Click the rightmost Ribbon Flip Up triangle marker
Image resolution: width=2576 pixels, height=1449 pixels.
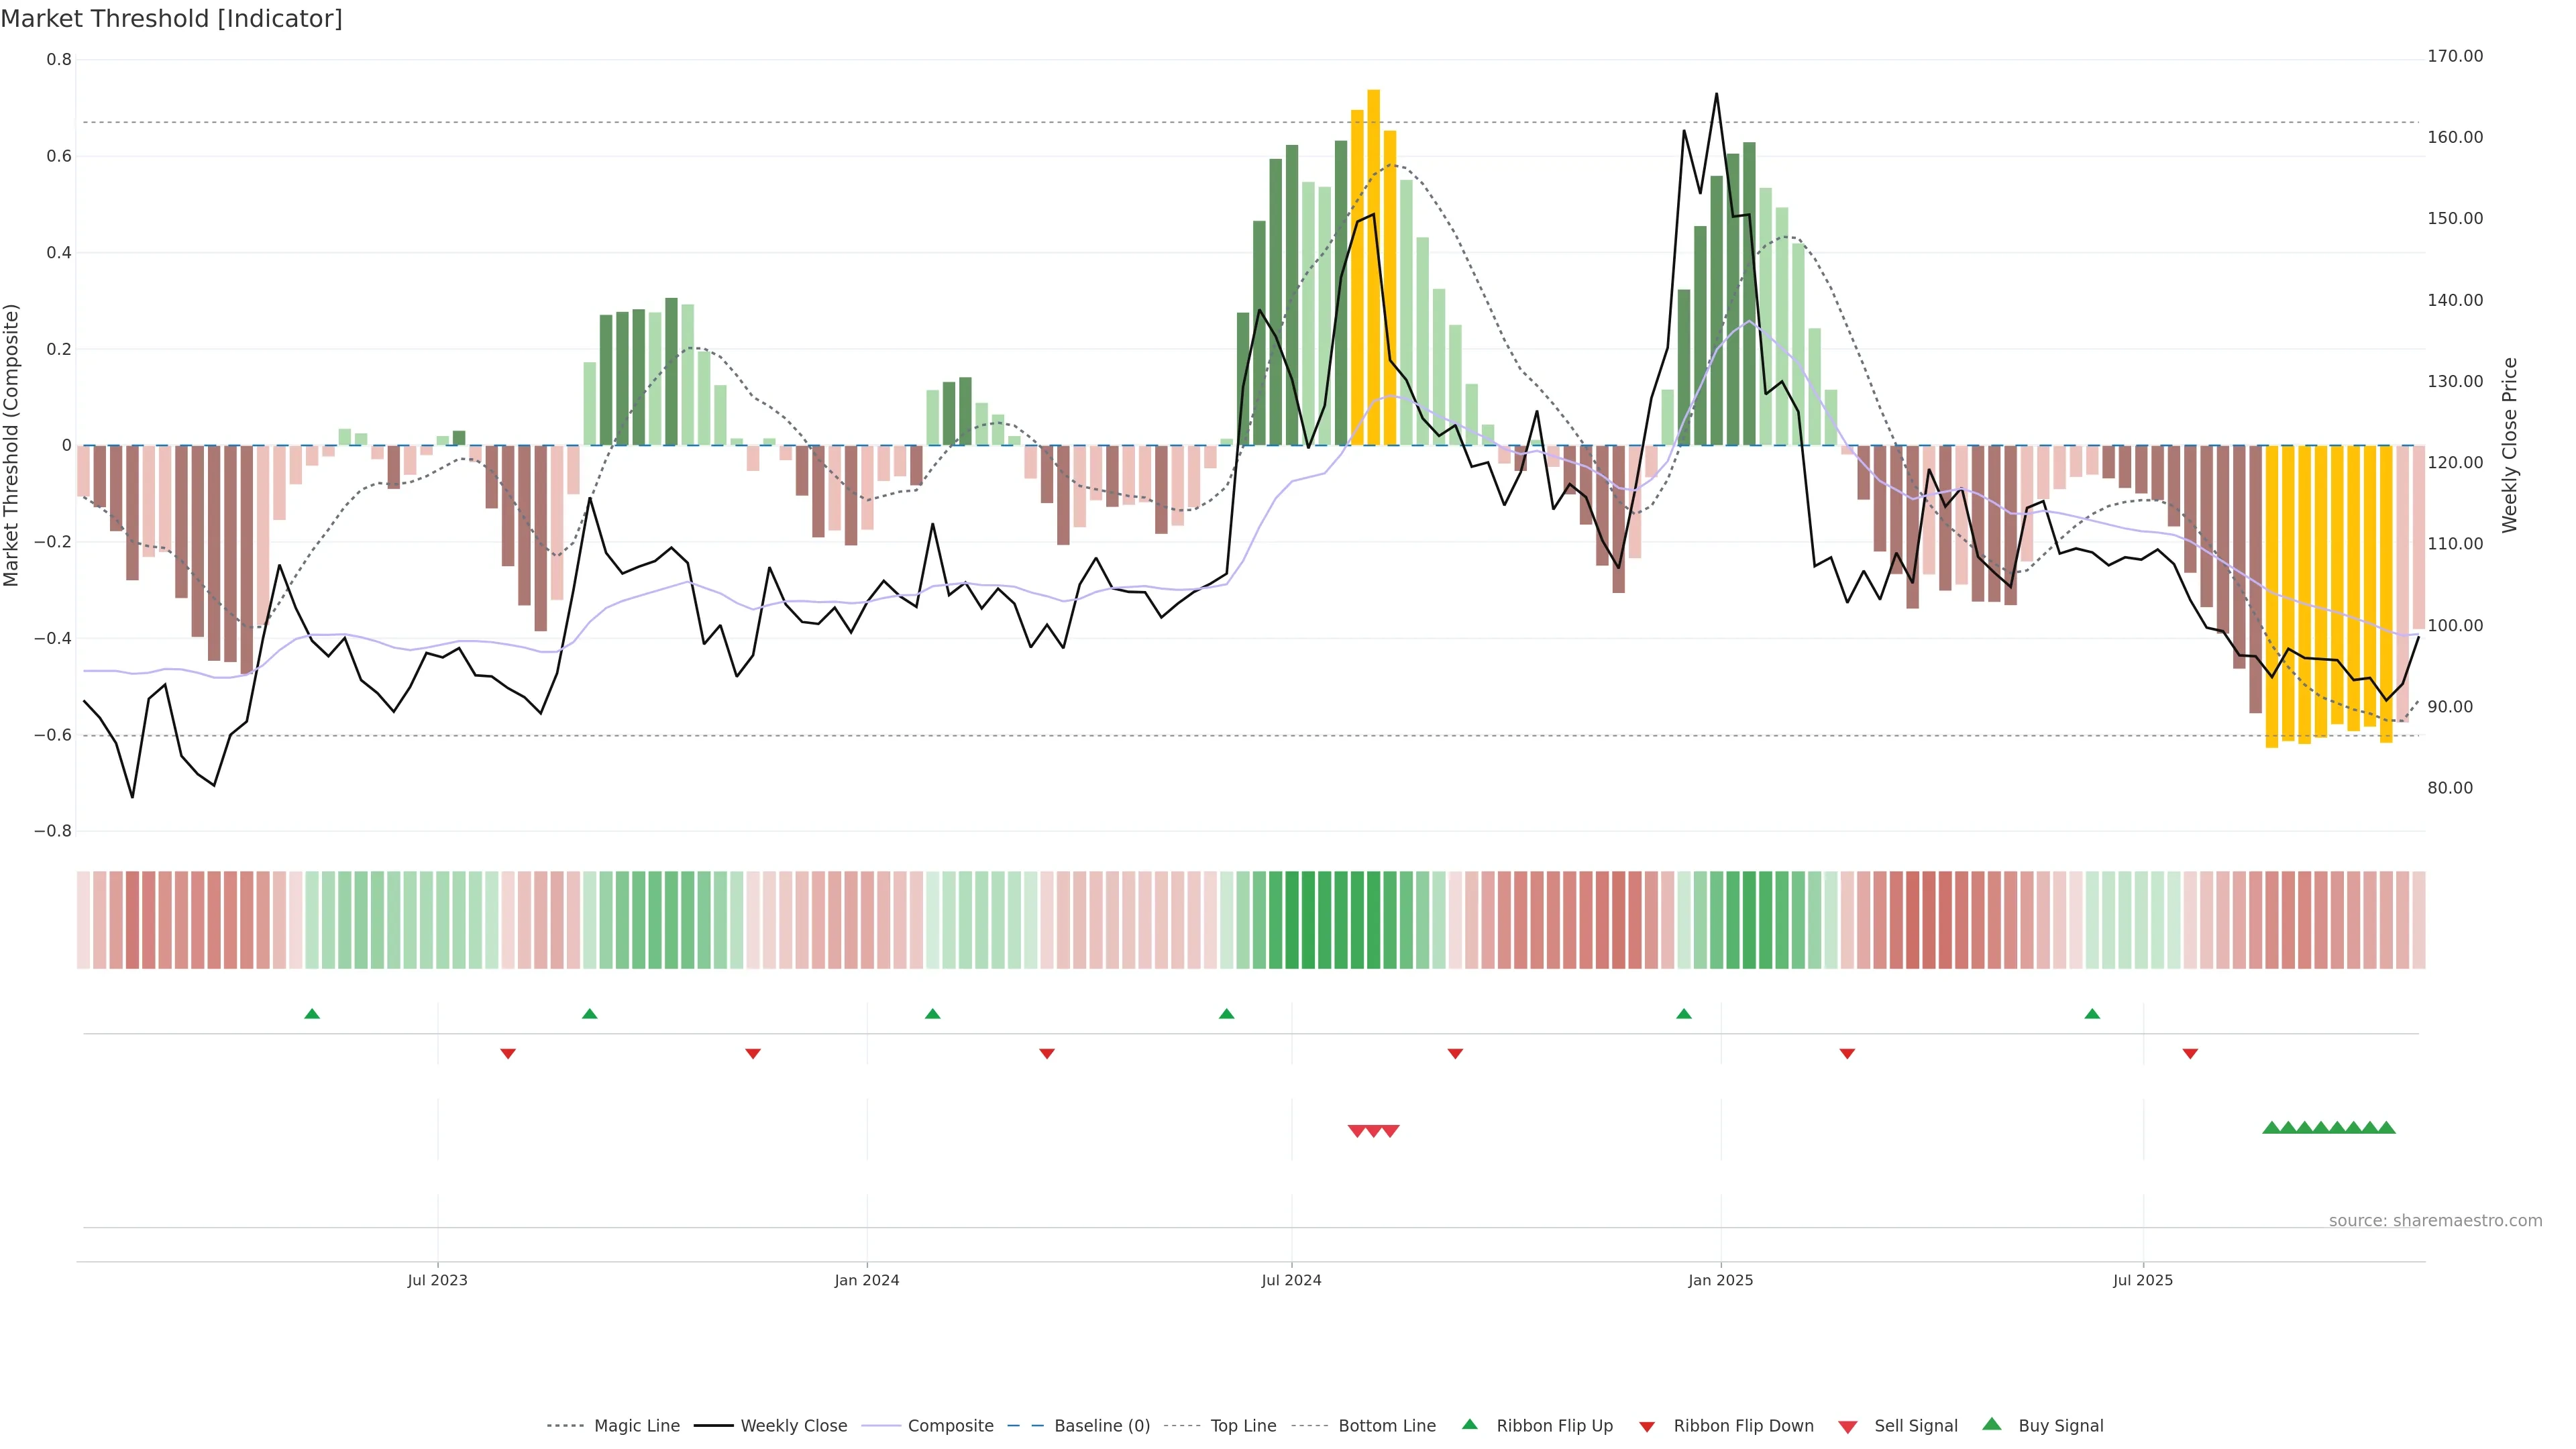coord(2092,1014)
